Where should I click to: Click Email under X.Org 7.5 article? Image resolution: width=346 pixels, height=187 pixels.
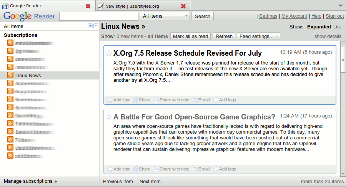pyautogui.click(x=201, y=100)
